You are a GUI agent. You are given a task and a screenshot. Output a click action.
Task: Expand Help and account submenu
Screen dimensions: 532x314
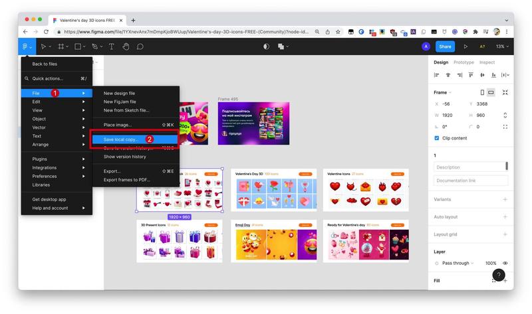[57, 208]
